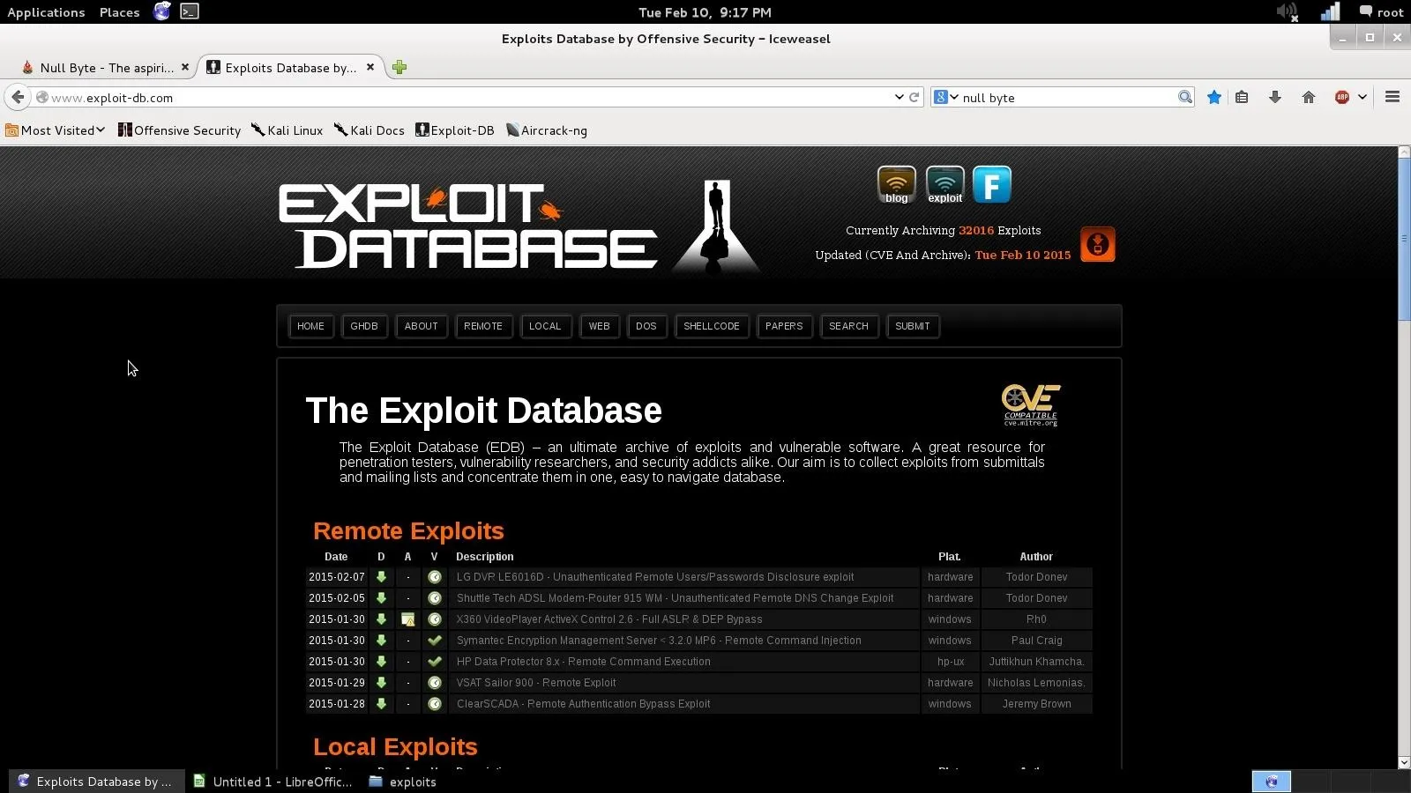The width and height of the screenshot is (1411, 793).
Task: Click the ClearSCADA Remote Authentication Bypass link
Action: point(583,704)
